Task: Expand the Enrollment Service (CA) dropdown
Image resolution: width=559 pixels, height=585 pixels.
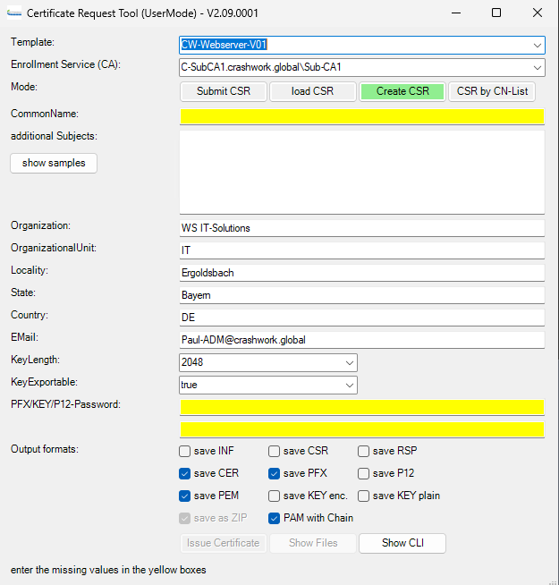Action: (x=537, y=67)
